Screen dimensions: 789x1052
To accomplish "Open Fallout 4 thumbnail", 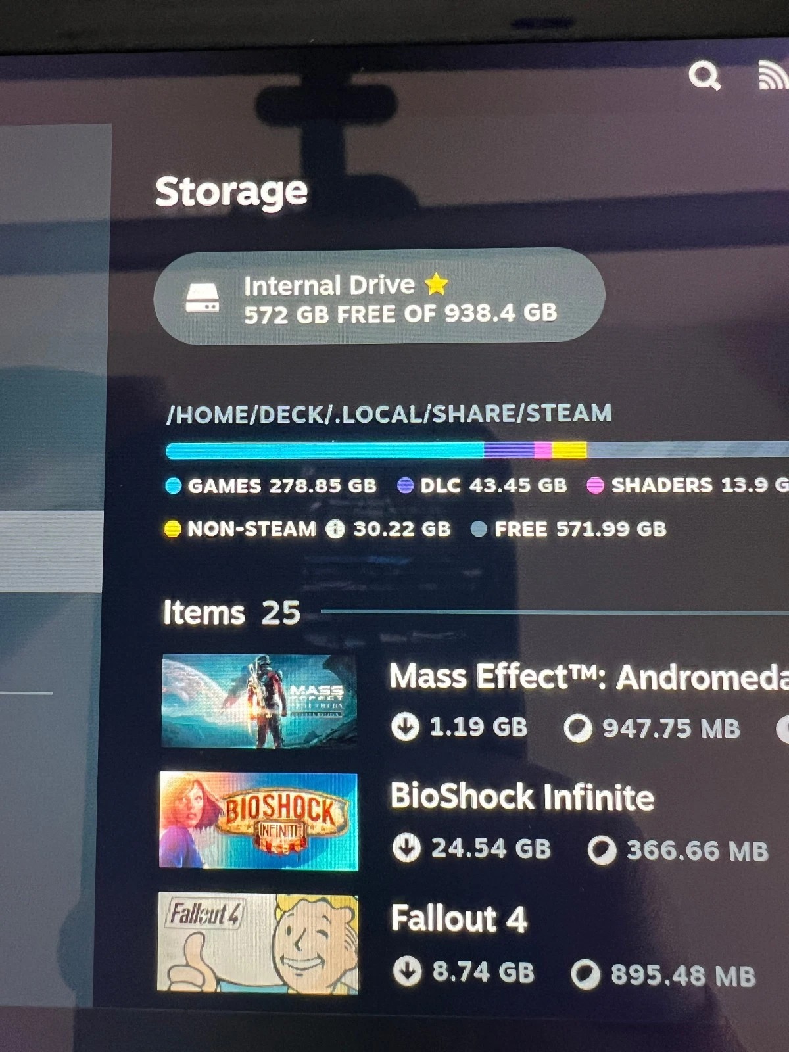I will point(258,943).
